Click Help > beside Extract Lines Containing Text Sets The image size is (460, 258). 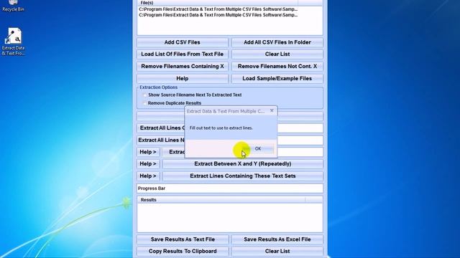pos(148,176)
